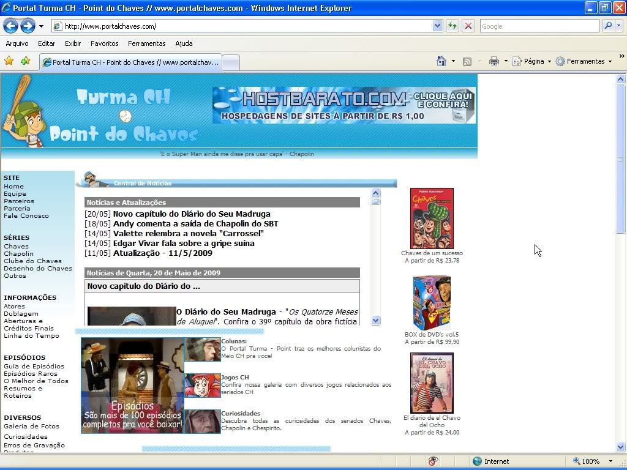
Task: Click the RSS feeds icon
Action: tap(467, 62)
